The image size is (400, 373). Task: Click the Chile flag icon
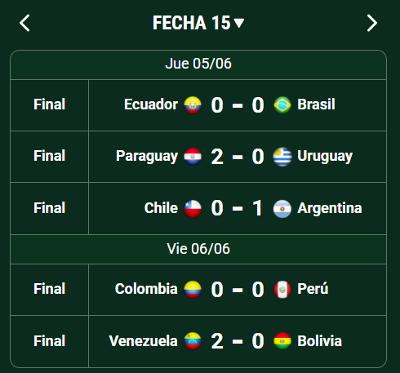193,209
